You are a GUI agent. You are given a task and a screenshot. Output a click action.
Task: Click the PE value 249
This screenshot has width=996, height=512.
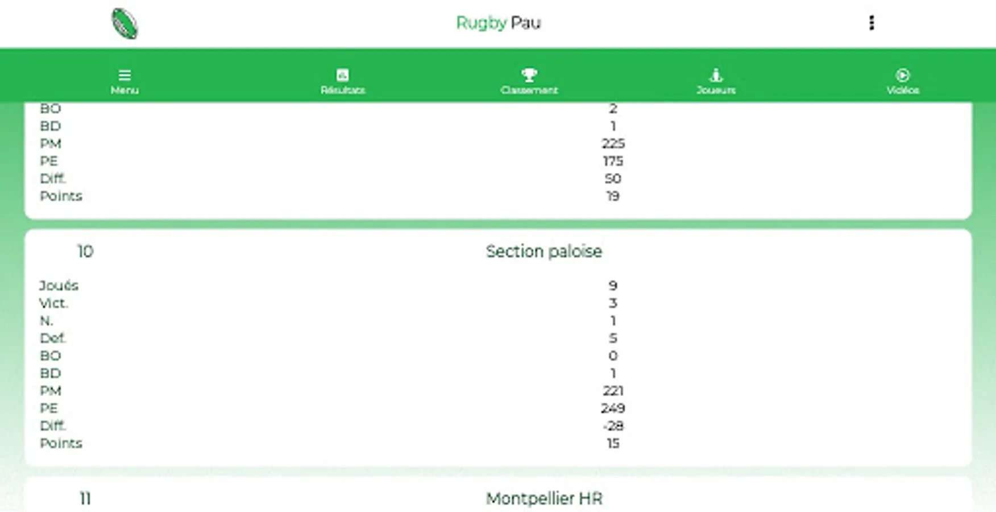pos(612,408)
